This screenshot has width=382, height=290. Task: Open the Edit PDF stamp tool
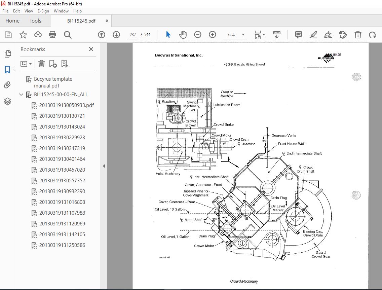click(x=343, y=35)
